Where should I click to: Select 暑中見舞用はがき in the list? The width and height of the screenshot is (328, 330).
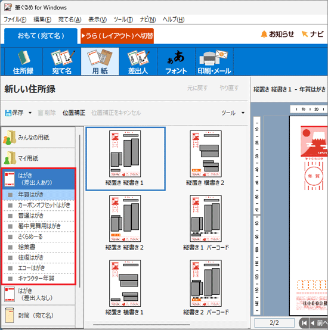pyautogui.click(x=39, y=226)
